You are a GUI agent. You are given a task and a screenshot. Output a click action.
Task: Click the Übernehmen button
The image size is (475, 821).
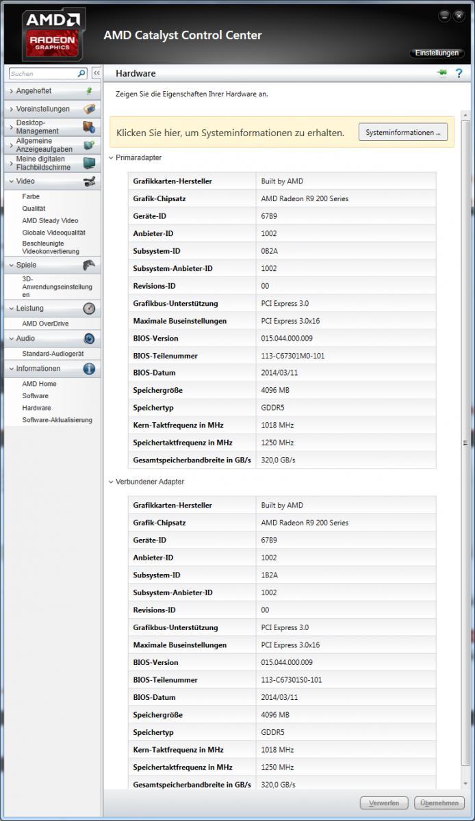(x=439, y=803)
